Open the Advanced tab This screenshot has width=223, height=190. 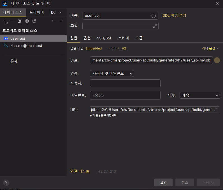(139, 38)
